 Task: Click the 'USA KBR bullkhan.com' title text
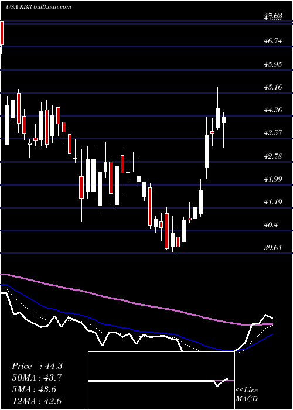[x=39, y=6]
